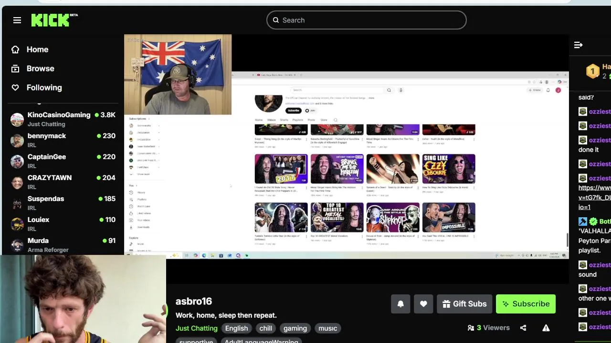Click the share icon beside the viewer count
This screenshot has height=343, width=611.
[x=523, y=328]
